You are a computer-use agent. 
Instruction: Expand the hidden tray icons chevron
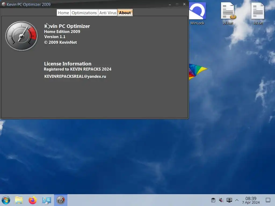point(237,200)
